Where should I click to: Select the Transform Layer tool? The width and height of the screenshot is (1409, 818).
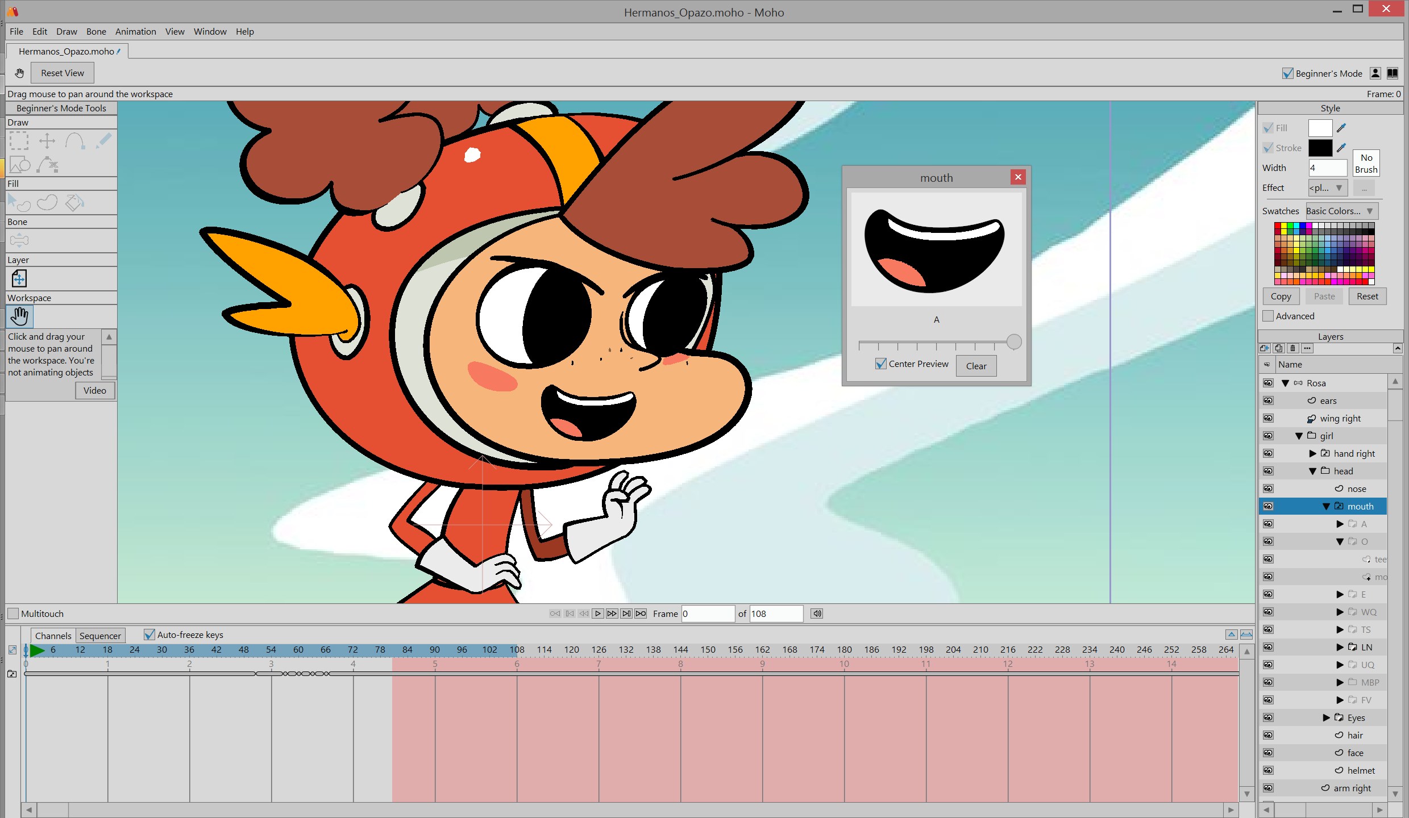click(19, 278)
